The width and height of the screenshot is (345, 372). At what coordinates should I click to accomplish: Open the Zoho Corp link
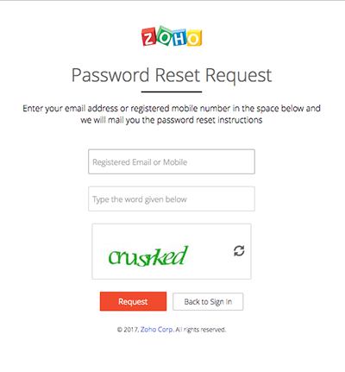(157, 330)
